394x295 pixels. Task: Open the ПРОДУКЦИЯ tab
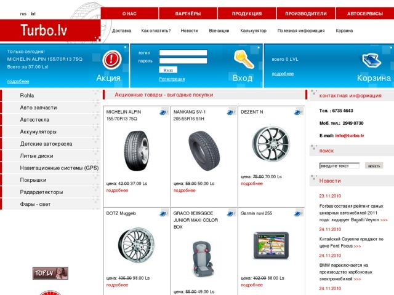247,14
